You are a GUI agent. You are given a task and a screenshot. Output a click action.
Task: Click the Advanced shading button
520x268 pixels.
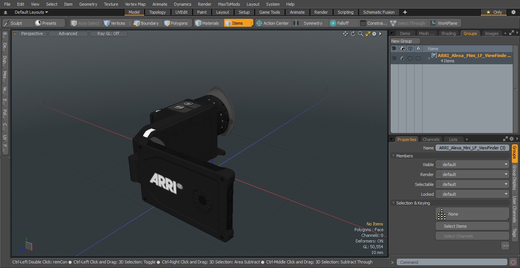(68, 34)
